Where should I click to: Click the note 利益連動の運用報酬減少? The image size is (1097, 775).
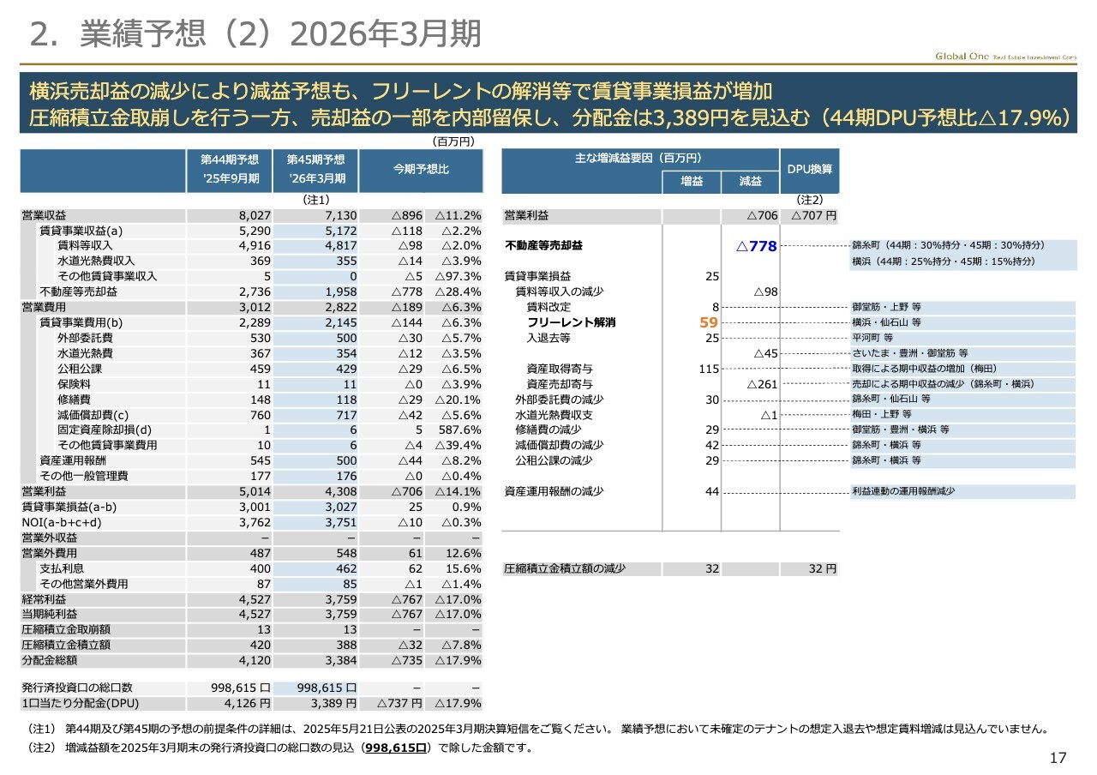click(904, 491)
